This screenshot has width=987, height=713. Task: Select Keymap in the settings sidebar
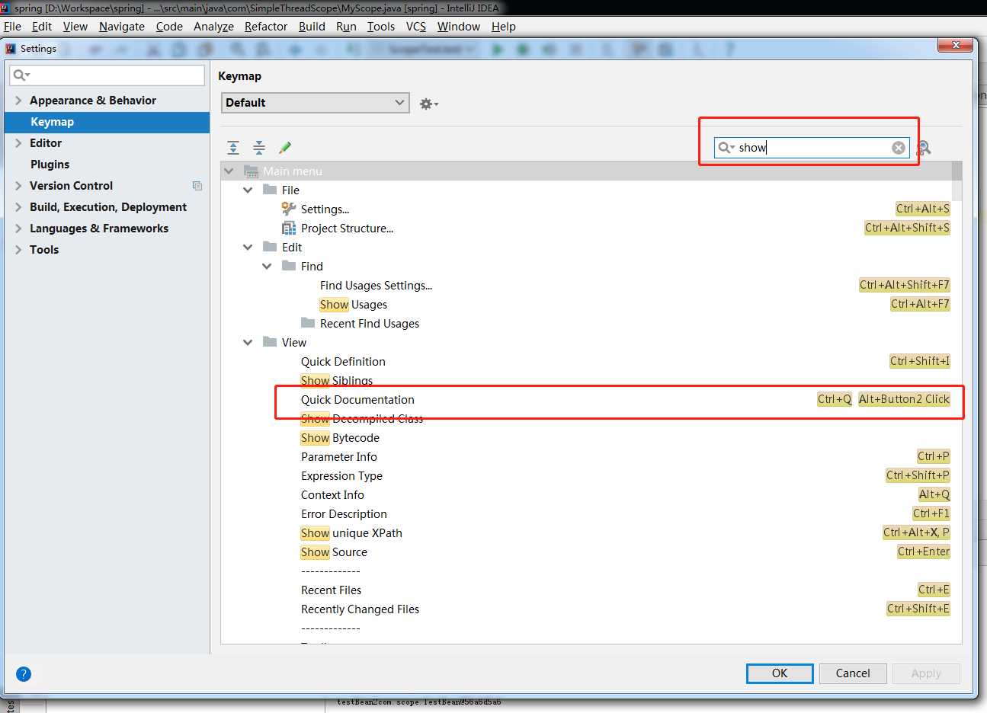click(107, 122)
